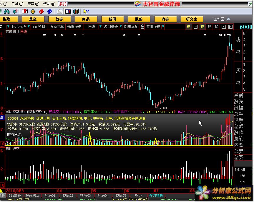Expand the 常用指标 dropdown arrow

pyautogui.click(x=163, y=26)
